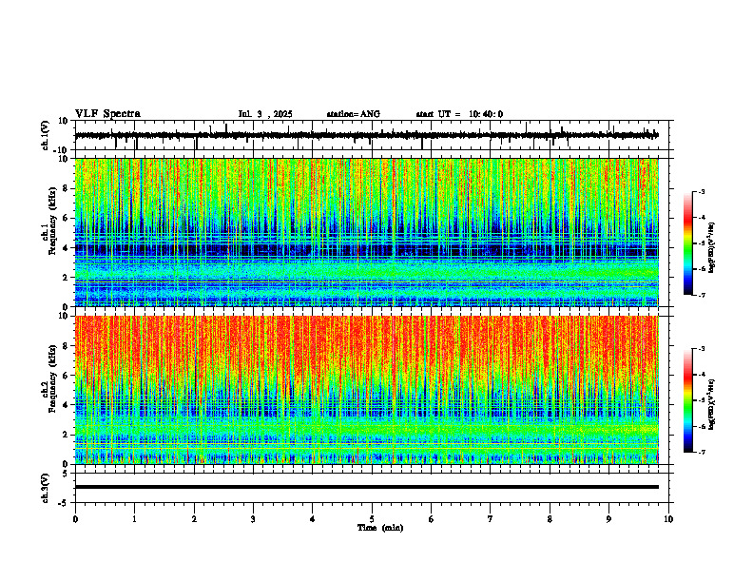Select the "Time (min)" axis title

[x=380, y=528]
